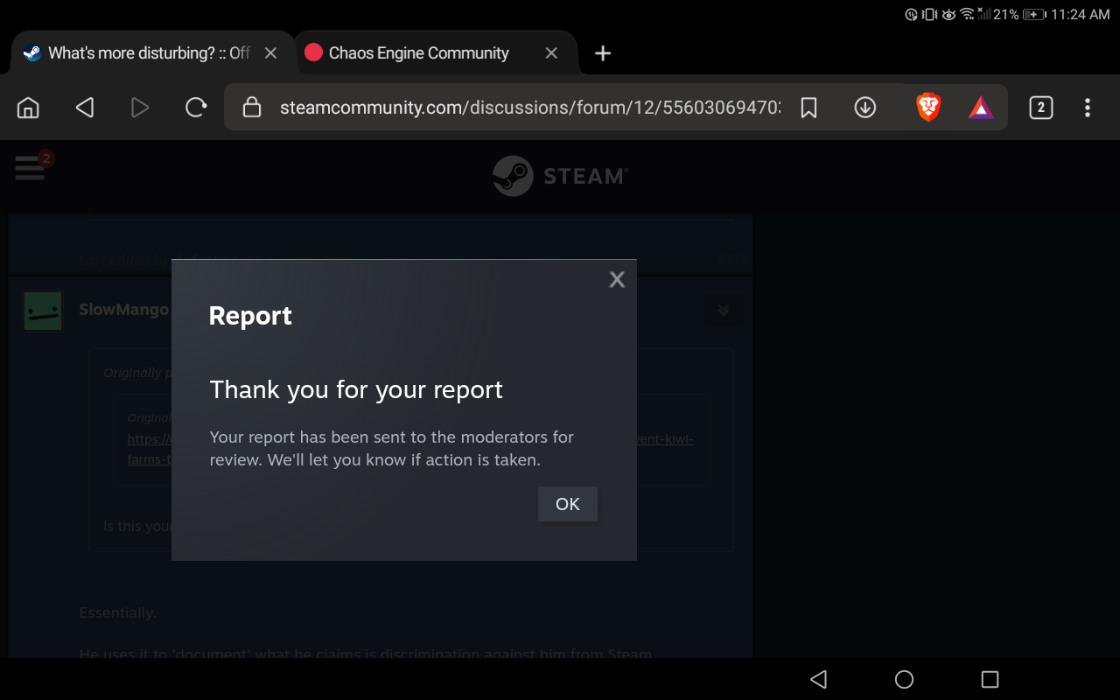1120x700 pixels.
Task: Go forward with browser forward arrow
Action: (140, 108)
